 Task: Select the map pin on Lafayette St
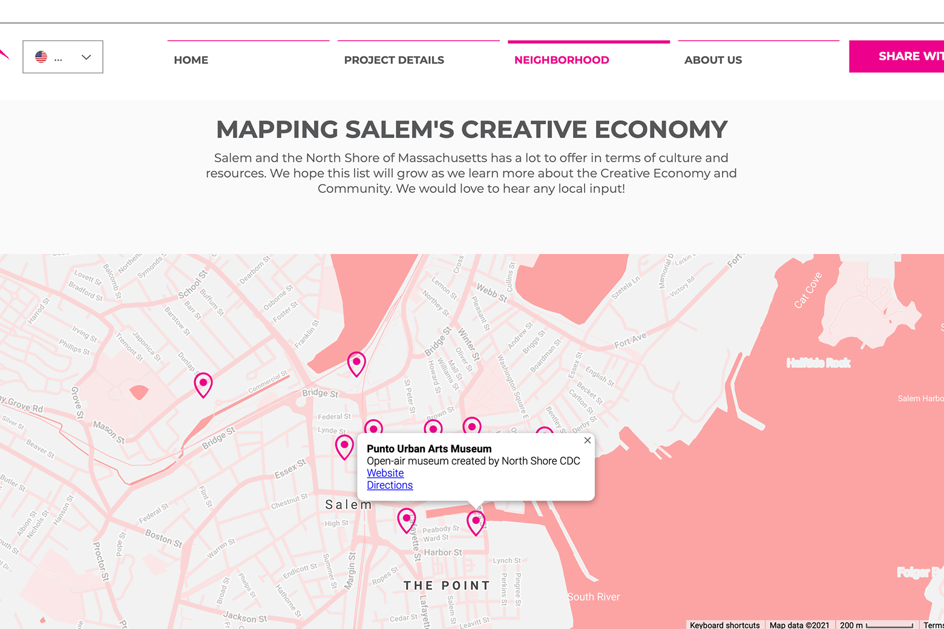point(407,519)
